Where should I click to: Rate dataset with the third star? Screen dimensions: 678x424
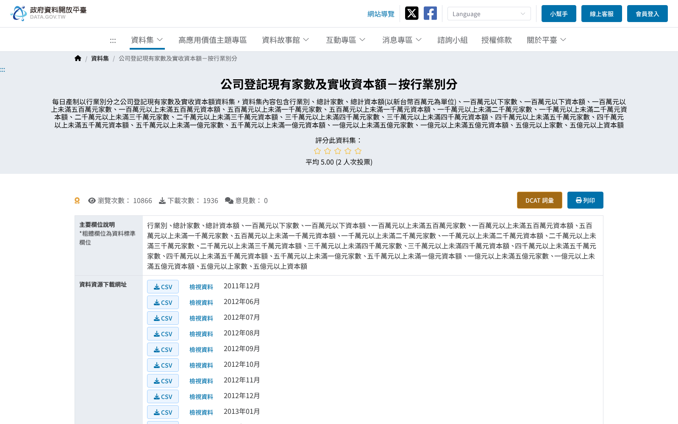click(338, 151)
